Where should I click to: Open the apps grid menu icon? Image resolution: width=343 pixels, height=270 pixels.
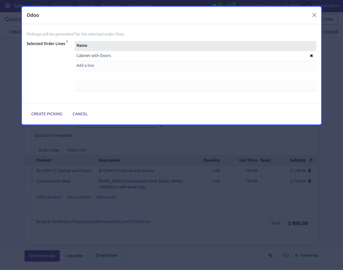pyautogui.click(x=7, y=6)
